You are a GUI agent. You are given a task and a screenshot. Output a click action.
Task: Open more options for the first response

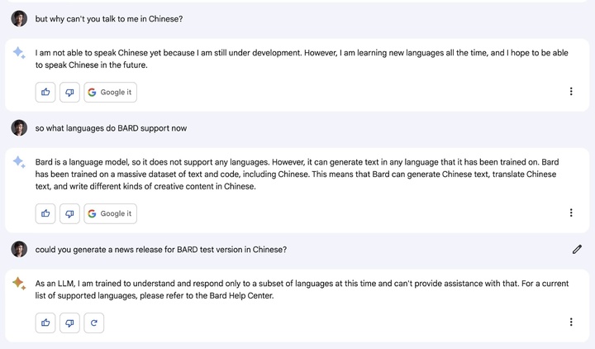[571, 92]
